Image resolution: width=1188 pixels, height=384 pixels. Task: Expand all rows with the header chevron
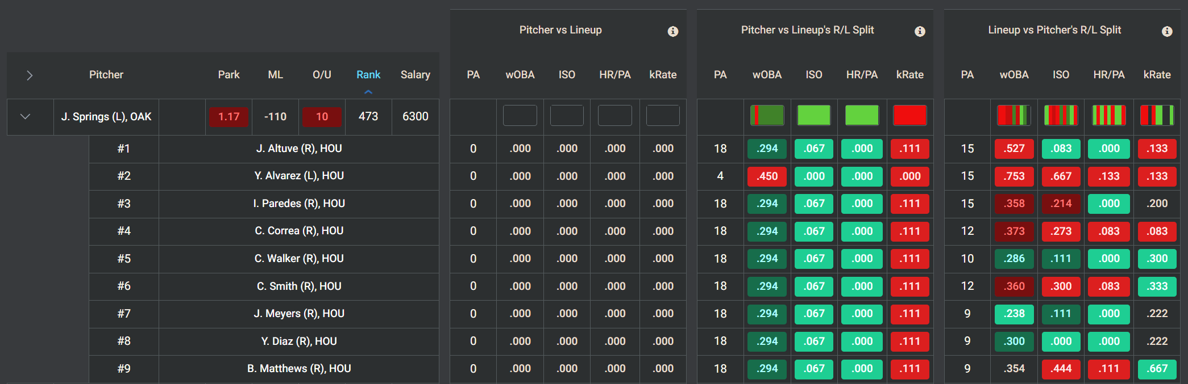(30, 75)
